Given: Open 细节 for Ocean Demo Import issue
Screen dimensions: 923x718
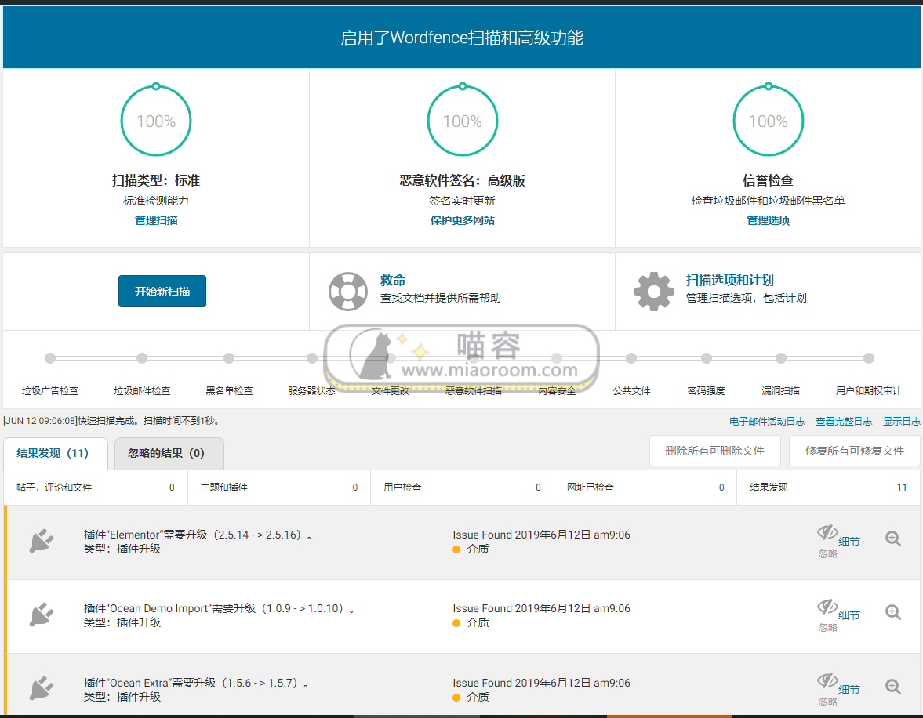Looking at the screenshot, I should coord(849,615).
